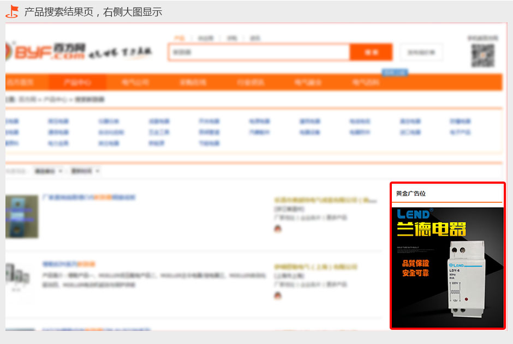Click inside the search input field
Screen dimensions: 513x344
click(259, 52)
